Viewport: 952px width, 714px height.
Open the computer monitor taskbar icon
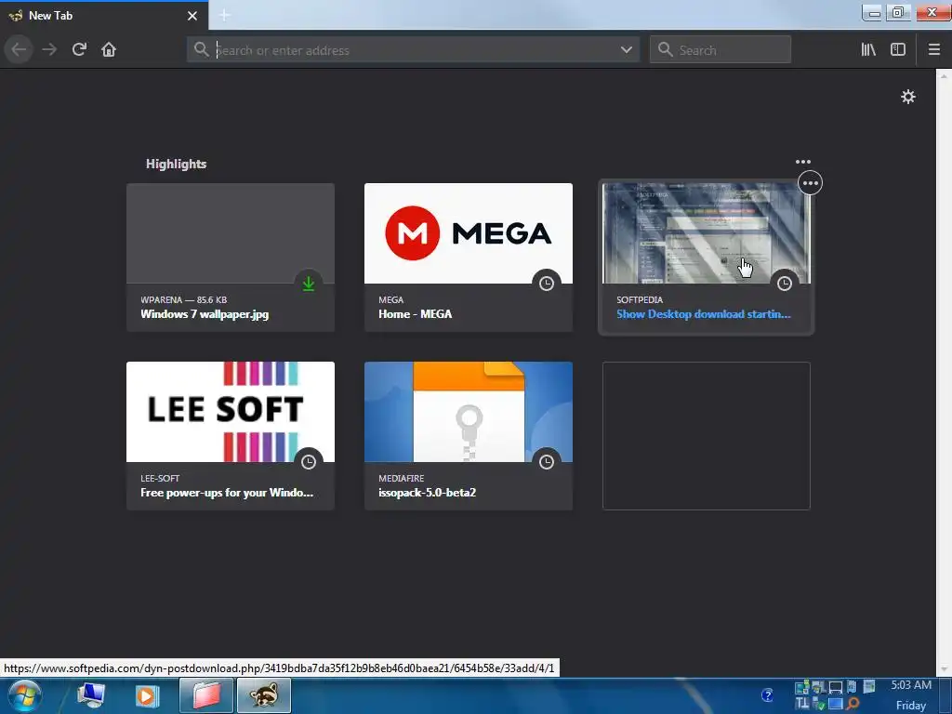pos(91,695)
